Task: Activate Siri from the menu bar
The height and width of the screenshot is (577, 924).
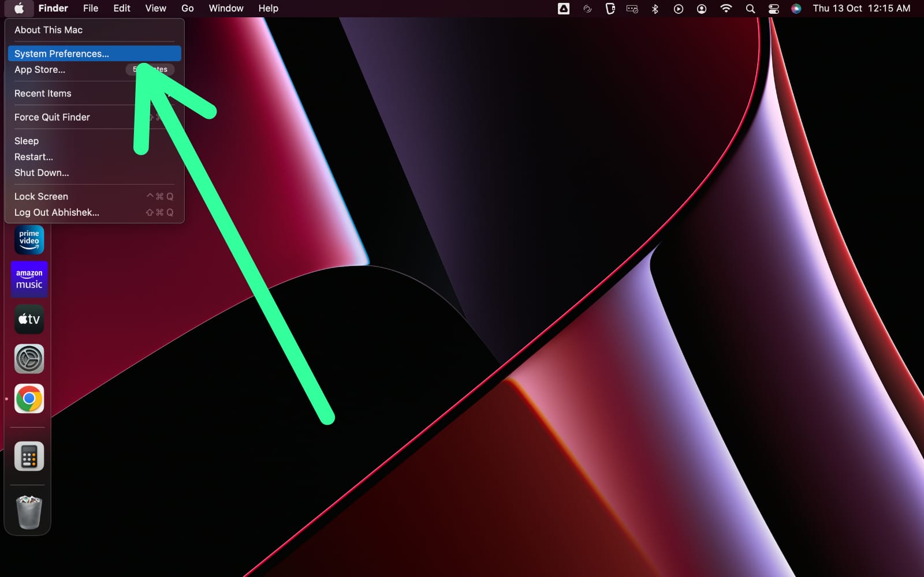Action: click(x=796, y=9)
